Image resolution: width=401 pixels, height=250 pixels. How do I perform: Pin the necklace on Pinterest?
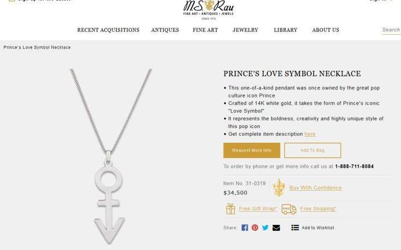(x=255, y=228)
